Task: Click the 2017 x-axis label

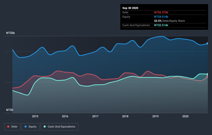Action: pos(95,116)
